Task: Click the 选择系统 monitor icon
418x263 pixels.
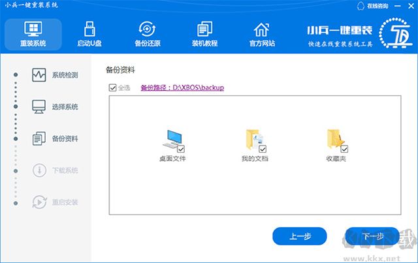Action: 39,106
